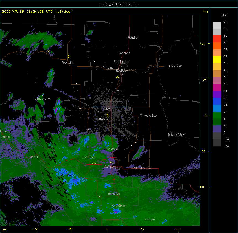Click the Lake Louise label
Screen dimensions: 238x233
coord(5,134)
